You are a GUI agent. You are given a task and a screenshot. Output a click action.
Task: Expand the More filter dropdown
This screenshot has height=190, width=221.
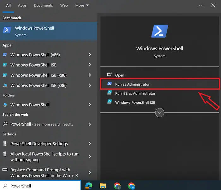coord(82,5)
